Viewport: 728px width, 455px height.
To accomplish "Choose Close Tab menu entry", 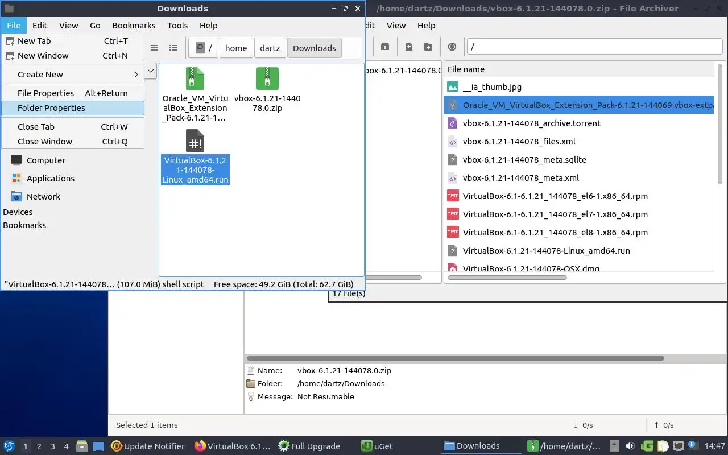I will pyautogui.click(x=73, y=127).
